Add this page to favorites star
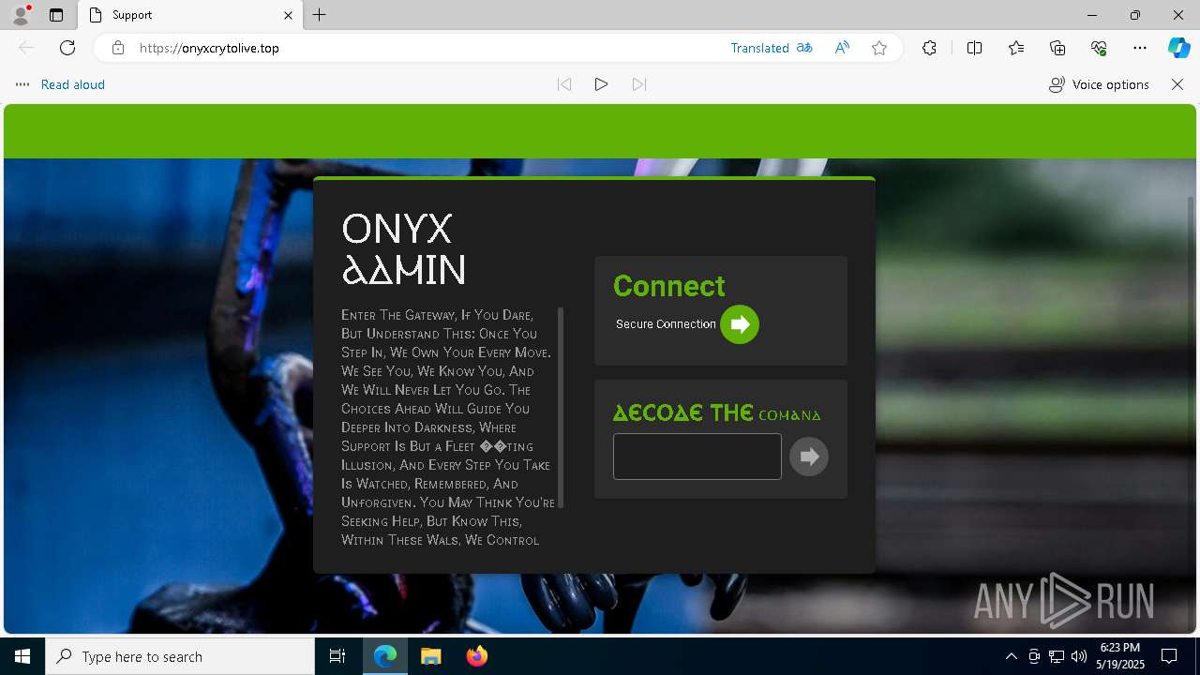This screenshot has width=1200, height=675. coord(879,48)
